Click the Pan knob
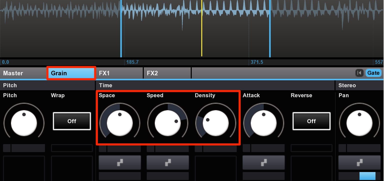Image resolution: width=384 pixels, height=181 pixels. coord(359,123)
